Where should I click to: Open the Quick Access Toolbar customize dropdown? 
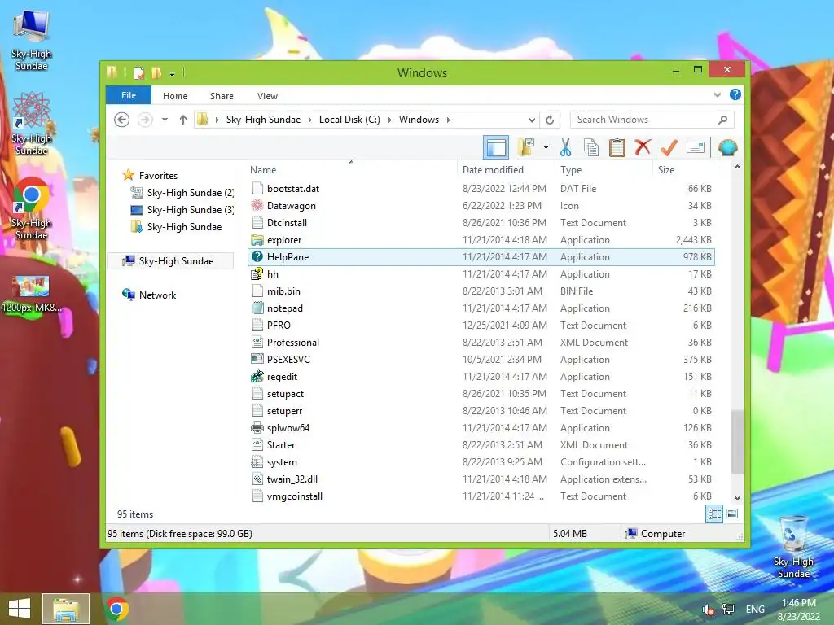[x=173, y=73]
